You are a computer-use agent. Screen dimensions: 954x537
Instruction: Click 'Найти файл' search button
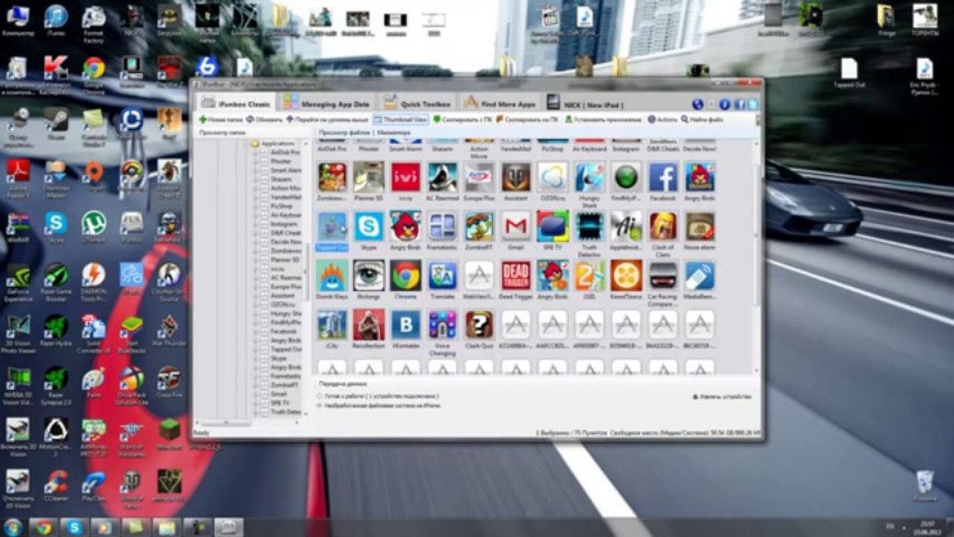click(702, 119)
